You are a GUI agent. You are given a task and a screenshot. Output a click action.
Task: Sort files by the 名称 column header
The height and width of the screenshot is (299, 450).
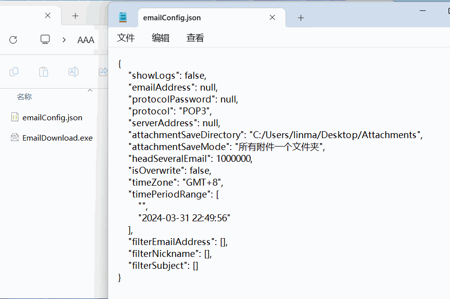click(x=24, y=97)
